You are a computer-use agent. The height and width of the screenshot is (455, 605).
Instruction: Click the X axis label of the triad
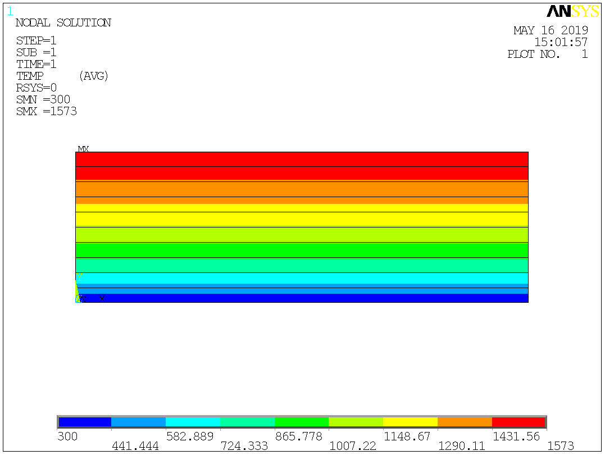click(102, 298)
